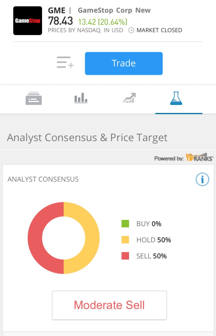
Task: Select the research flask tab
Action: pyautogui.click(x=176, y=98)
